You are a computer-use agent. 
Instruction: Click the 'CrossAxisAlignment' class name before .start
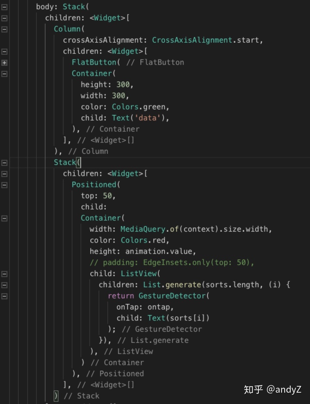point(192,40)
